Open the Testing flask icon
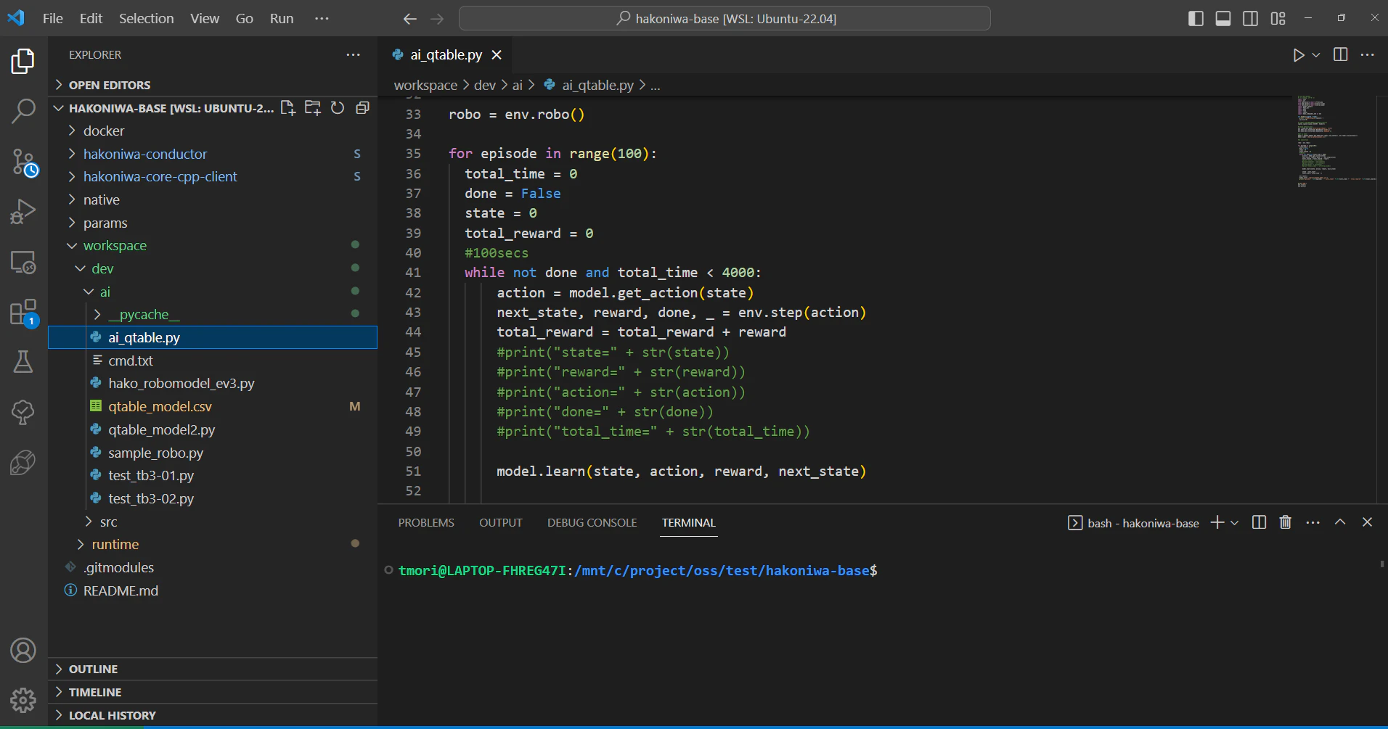The image size is (1388, 729). point(23,361)
